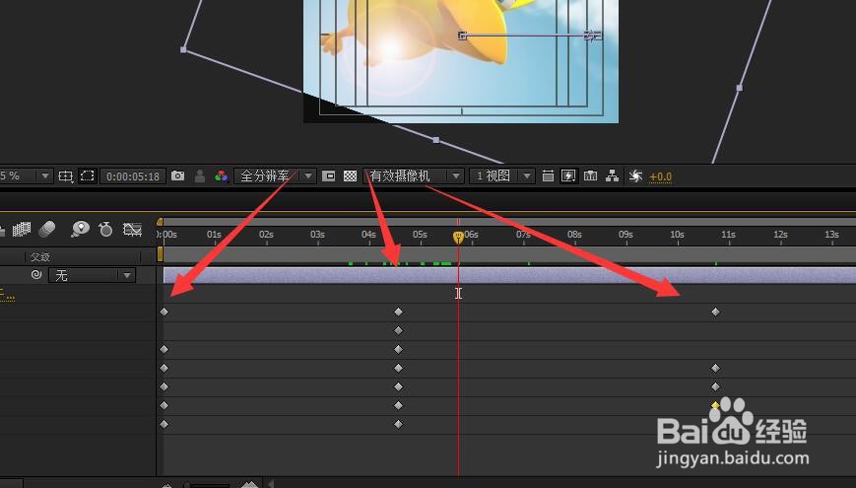Show the last snapshot
Viewport: 856px width, 488px height.
tap(200, 175)
